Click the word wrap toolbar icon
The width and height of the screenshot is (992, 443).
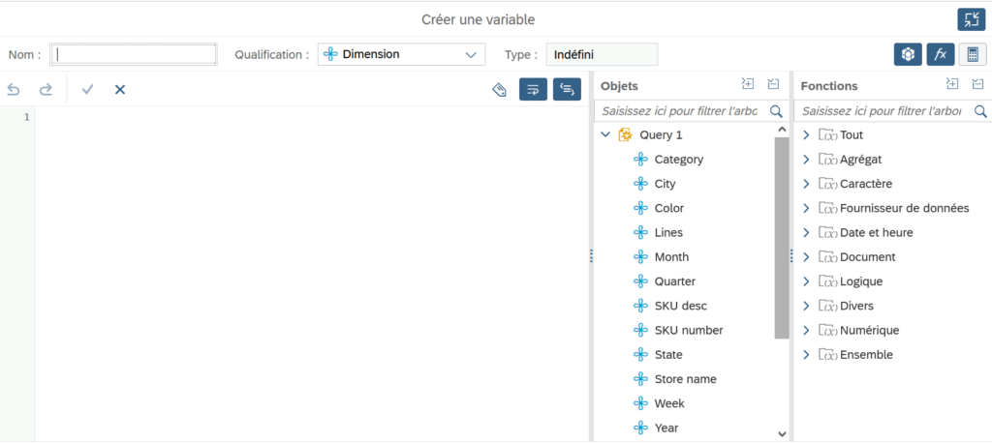tap(533, 90)
